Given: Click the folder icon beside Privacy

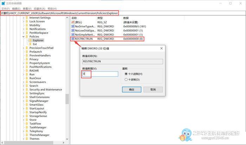Looking at the screenshot, I should point(27,59).
